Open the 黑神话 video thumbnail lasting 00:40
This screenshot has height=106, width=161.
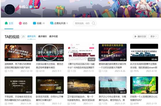19,53
